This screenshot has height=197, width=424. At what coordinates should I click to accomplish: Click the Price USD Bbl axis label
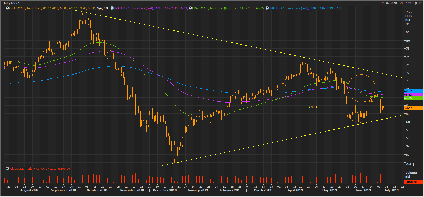[x=409, y=16]
